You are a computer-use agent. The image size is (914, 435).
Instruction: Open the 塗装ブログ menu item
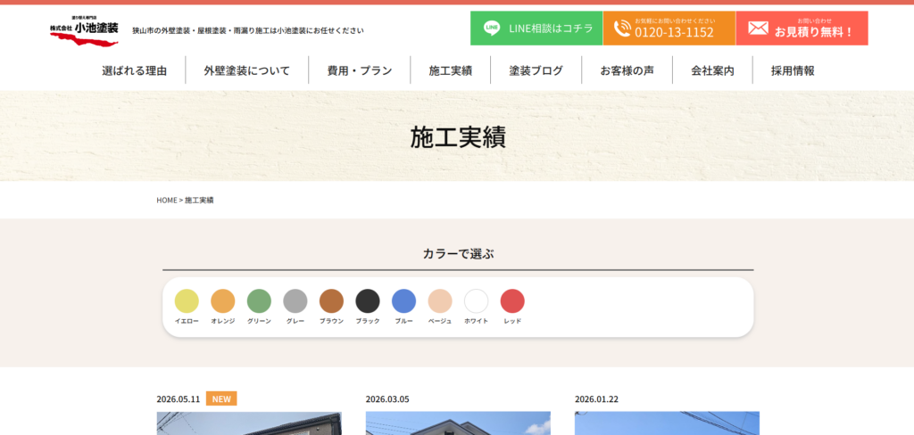(x=536, y=70)
